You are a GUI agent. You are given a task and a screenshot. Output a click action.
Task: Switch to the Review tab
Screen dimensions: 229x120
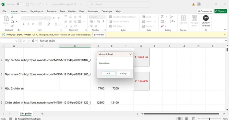pyautogui.click(x=72, y=11)
